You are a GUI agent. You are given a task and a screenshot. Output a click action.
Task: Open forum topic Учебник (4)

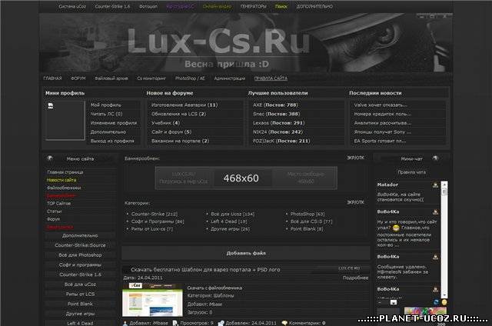(x=165, y=123)
